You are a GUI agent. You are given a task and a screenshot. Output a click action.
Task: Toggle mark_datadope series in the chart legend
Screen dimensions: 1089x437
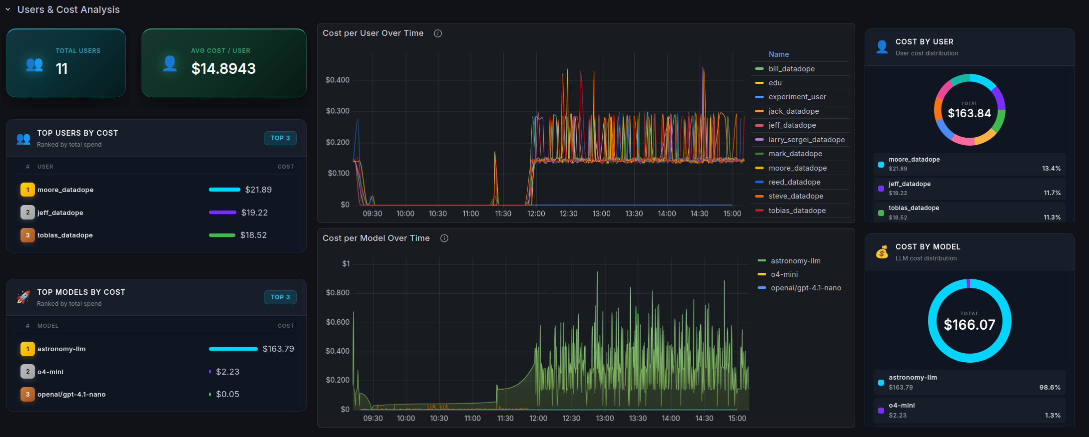(795, 154)
